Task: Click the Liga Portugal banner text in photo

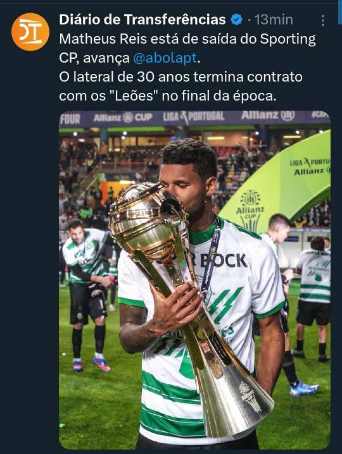Action: click(193, 117)
